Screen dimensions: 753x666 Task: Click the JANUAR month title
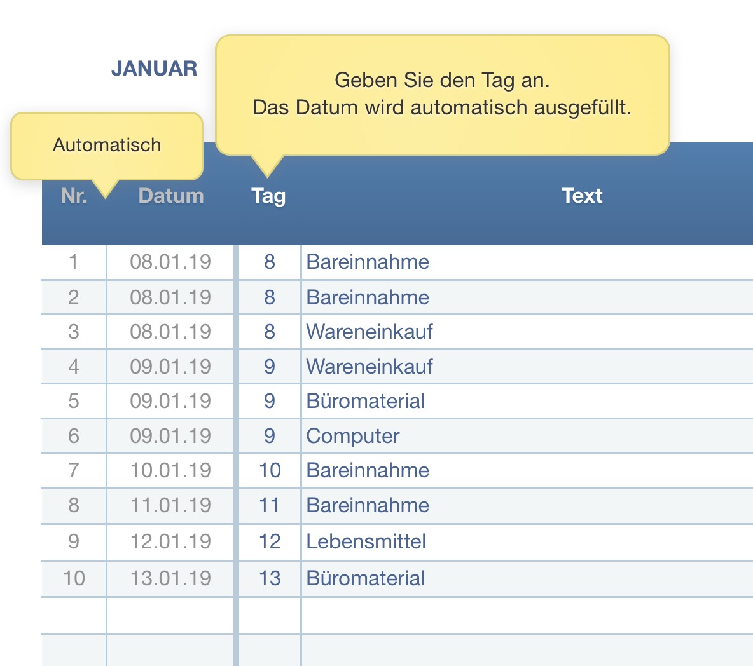pyautogui.click(x=154, y=69)
